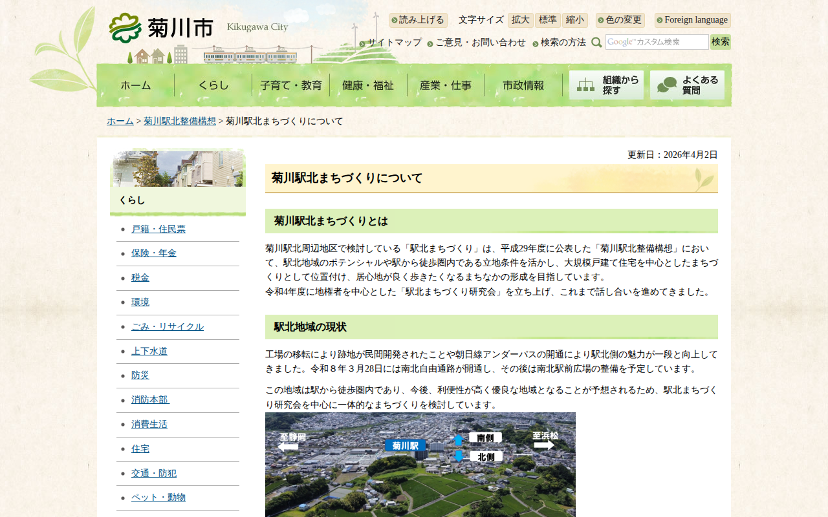Click the 菊川駅北まちづくりとは heading

click(492, 221)
